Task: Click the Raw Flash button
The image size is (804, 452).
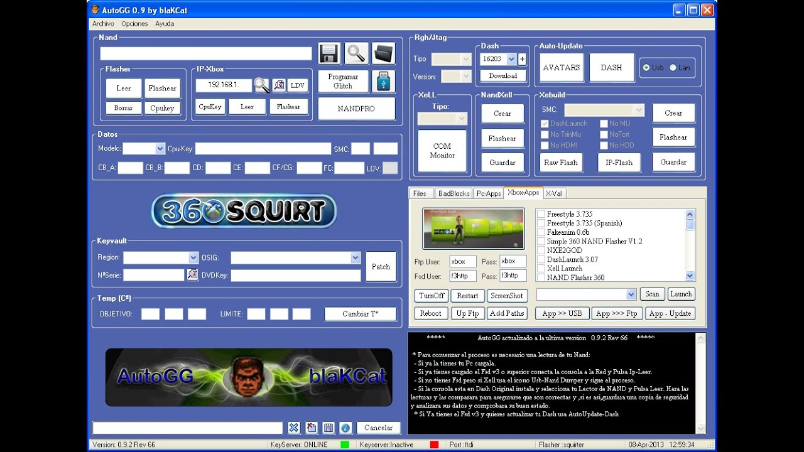Action: (x=561, y=163)
